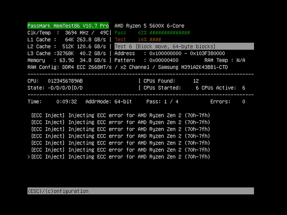287x215 pixels.
Task: Click the Memory 63.9G 34.8 GB/s line
Action: pos(67,60)
